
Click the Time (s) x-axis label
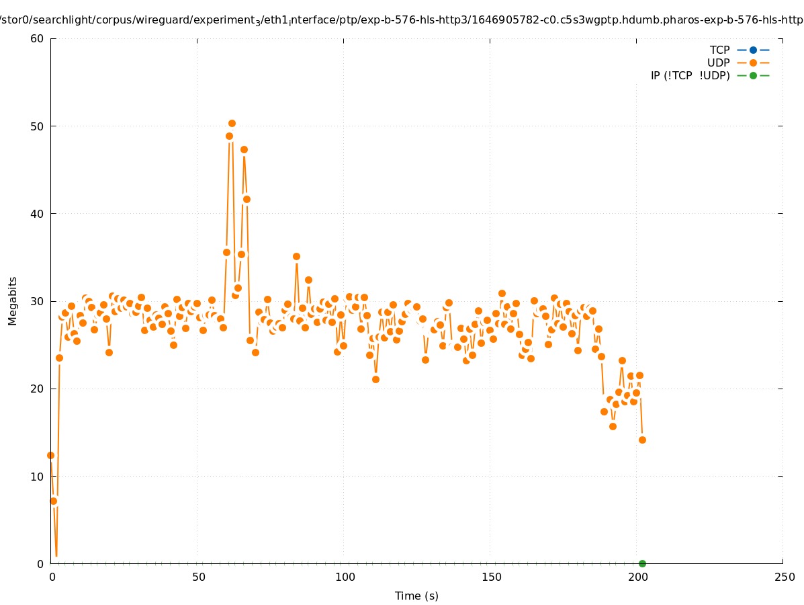point(416,596)
